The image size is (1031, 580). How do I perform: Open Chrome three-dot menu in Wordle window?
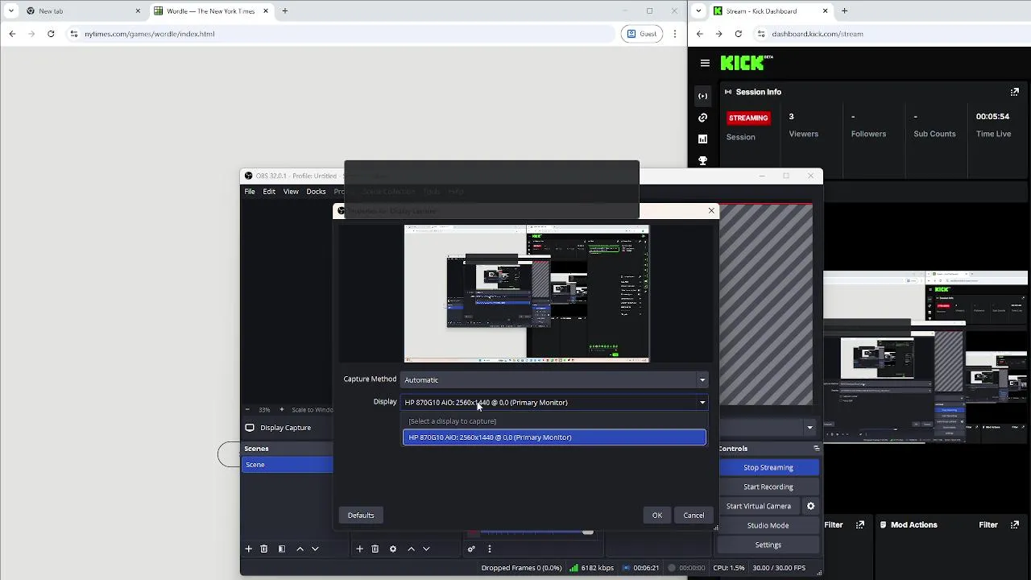(x=675, y=34)
